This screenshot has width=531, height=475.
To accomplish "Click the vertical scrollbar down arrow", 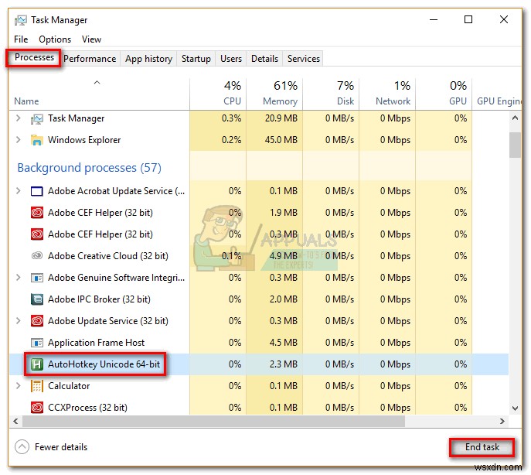I will [x=515, y=408].
